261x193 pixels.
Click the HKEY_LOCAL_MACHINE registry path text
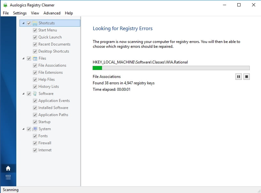[140, 62]
